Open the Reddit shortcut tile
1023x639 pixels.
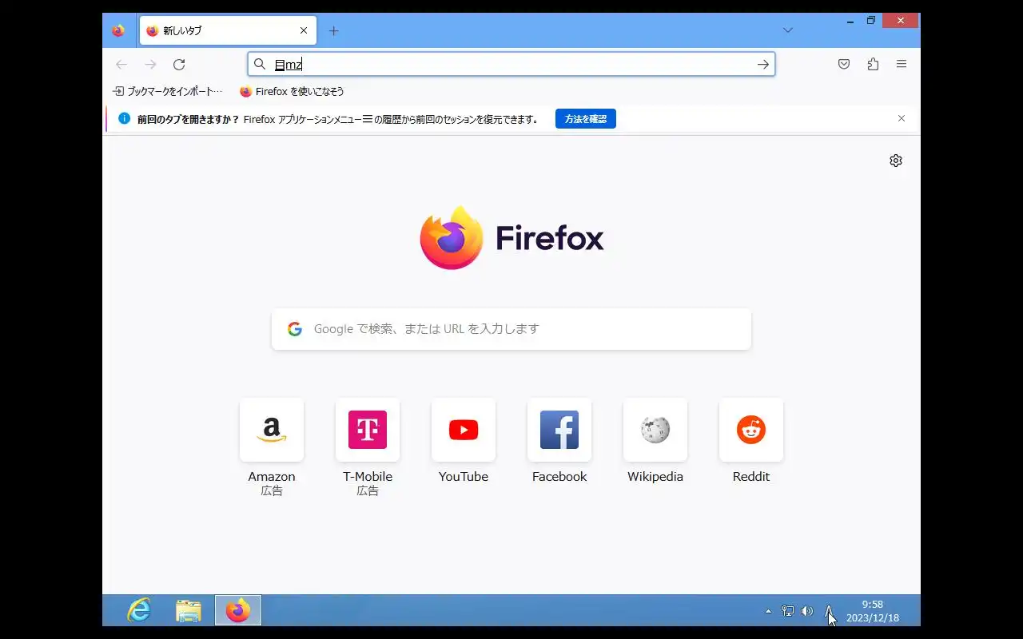[x=751, y=430]
